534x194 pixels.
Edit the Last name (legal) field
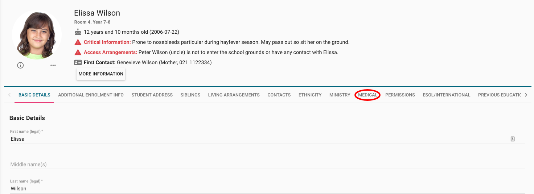click(x=254, y=189)
